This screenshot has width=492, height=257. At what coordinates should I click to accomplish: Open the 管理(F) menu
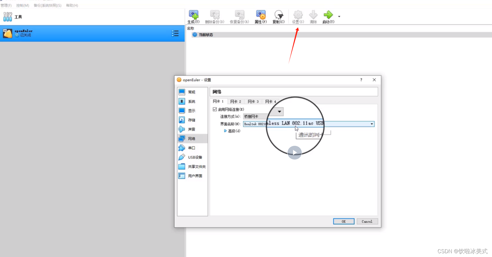6,5
